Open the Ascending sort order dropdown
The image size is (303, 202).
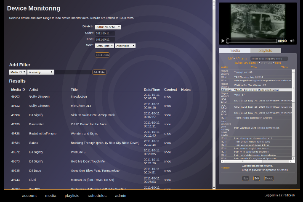point(125,46)
